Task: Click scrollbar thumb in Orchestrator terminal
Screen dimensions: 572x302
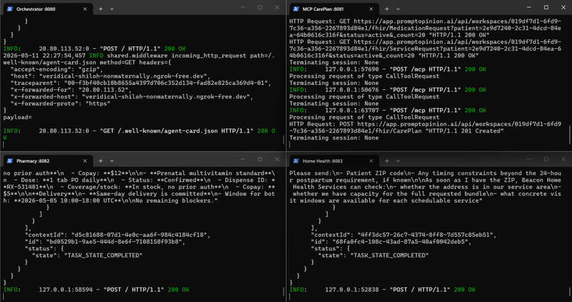Action: point(284,140)
